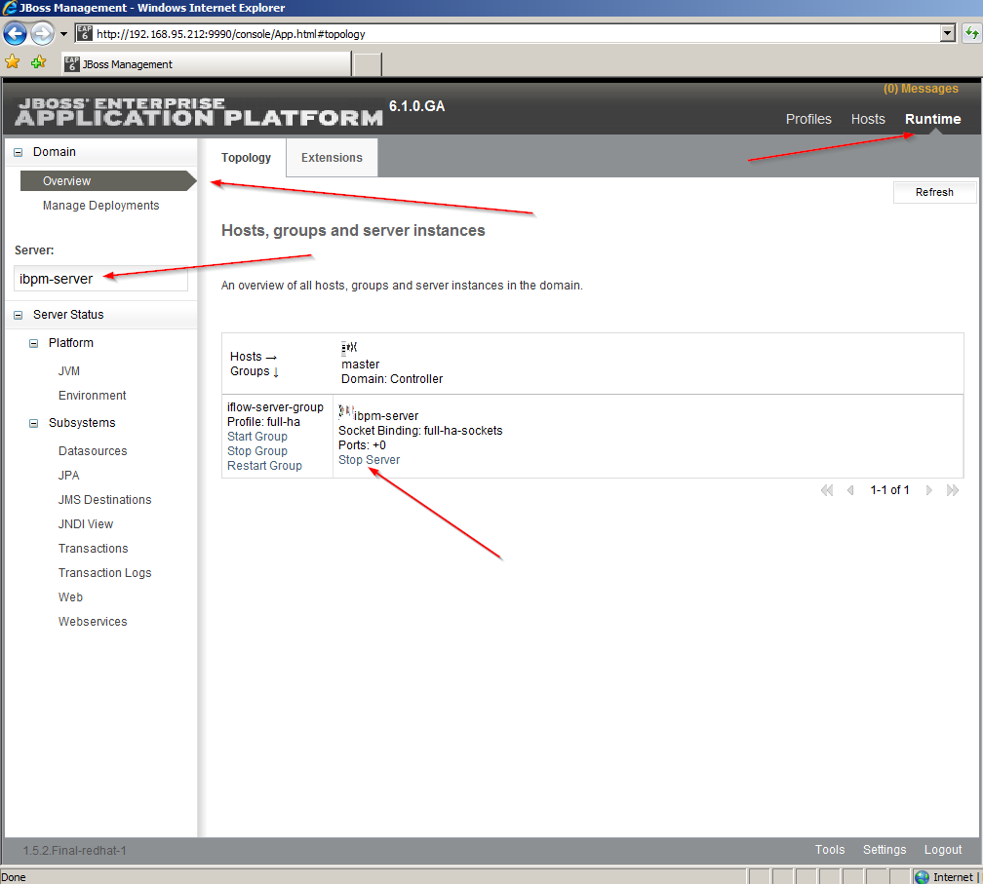
Task: Click the Stop Server link
Action: (369, 460)
